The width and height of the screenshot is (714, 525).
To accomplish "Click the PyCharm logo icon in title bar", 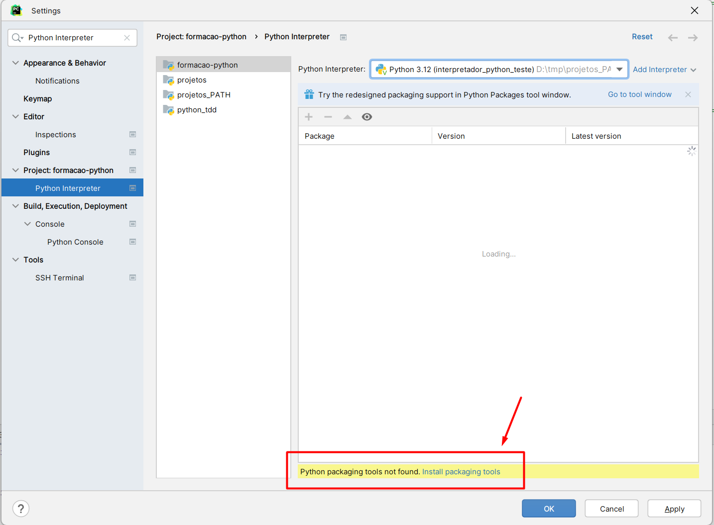I will coord(16,10).
